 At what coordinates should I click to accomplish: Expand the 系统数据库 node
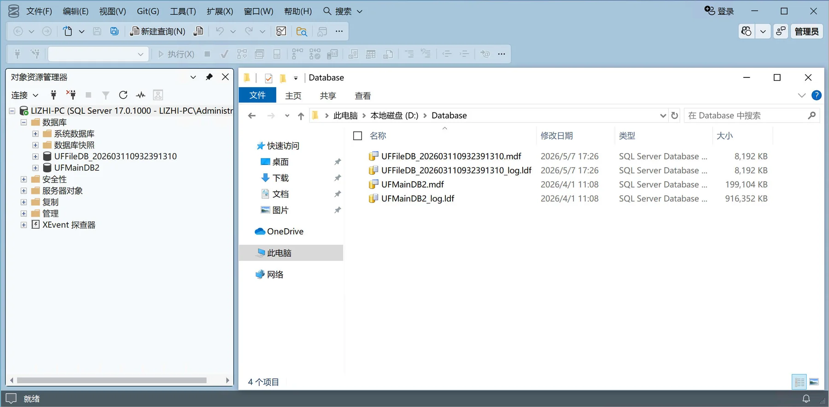pyautogui.click(x=35, y=134)
